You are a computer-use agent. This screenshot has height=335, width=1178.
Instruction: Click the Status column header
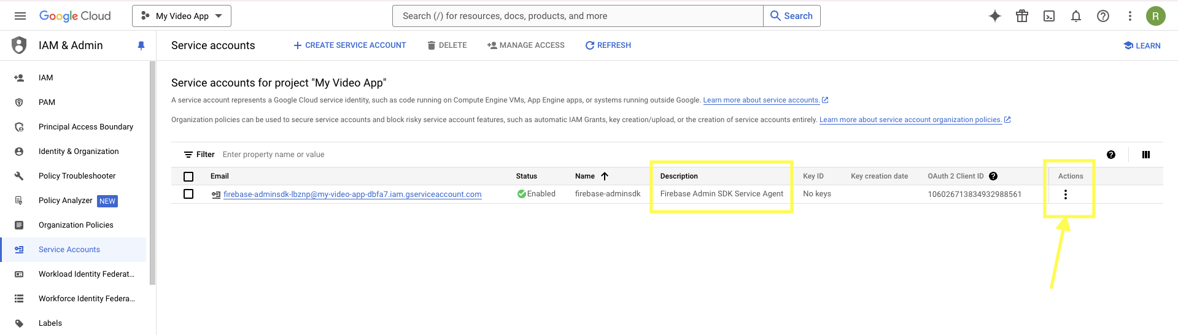[527, 176]
